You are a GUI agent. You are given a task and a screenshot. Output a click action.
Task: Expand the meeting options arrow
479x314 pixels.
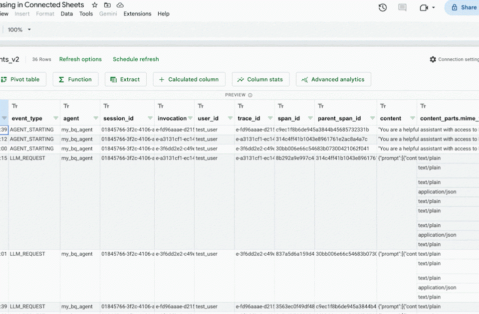pyautogui.click(x=434, y=7)
